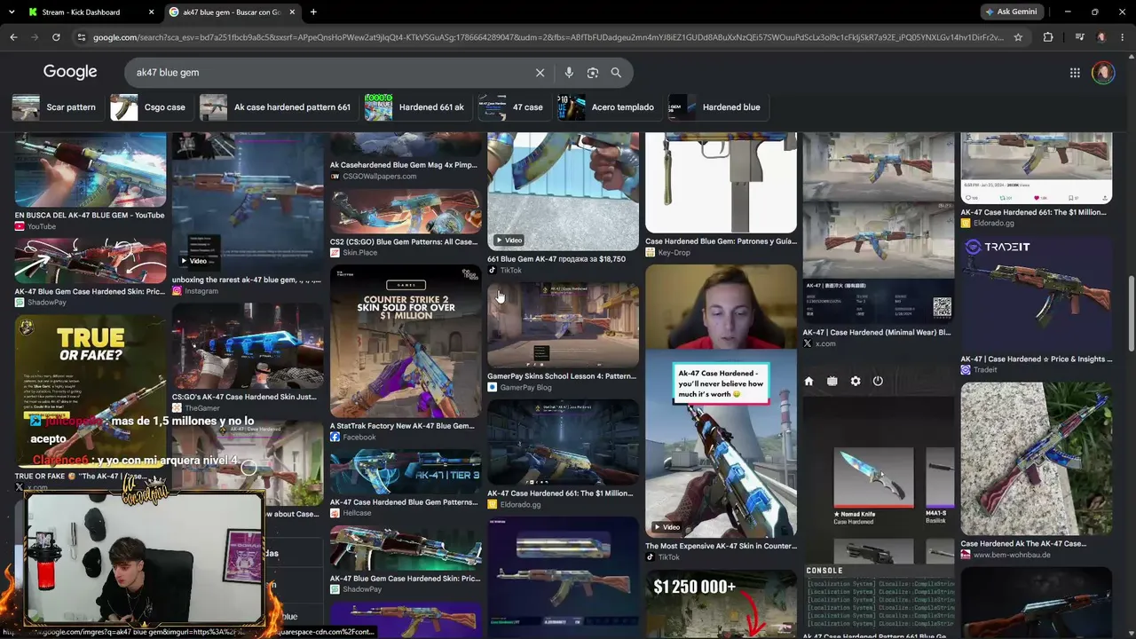The height and width of the screenshot is (639, 1136).
Task: Use the page's vertical scrollbar
Action: click(1130, 312)
